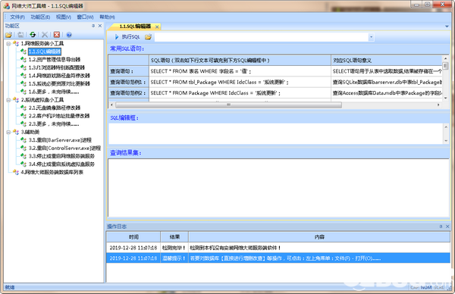Screen dimensions: 455x294
Task: Open the blue help question mark icon
Action: click(69, 35)
